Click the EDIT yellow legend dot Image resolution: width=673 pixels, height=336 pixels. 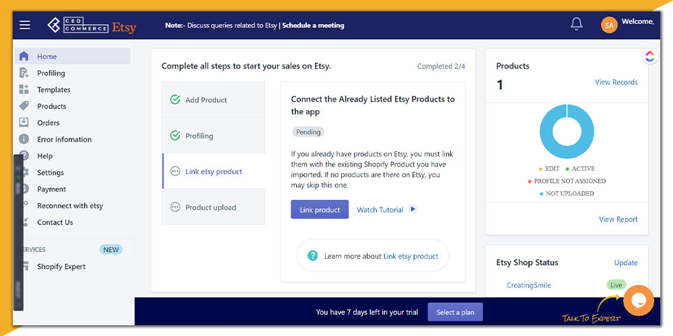tap(541, 169)
